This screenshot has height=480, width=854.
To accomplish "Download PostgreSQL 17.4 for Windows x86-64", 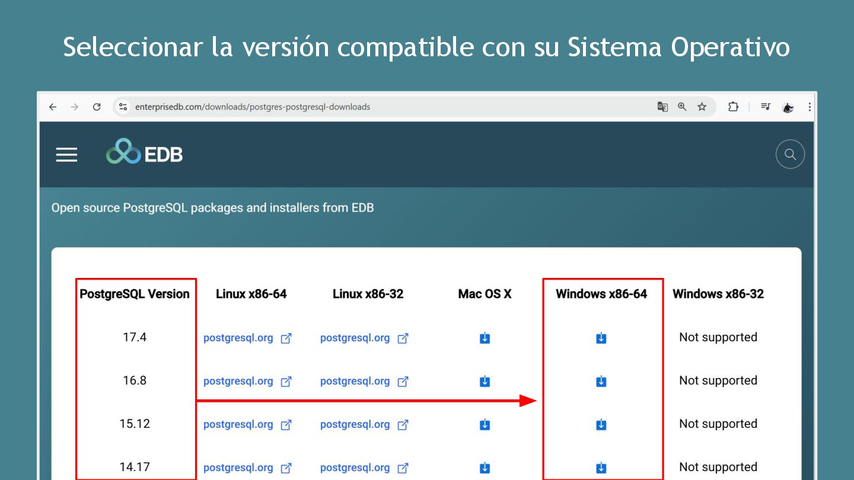I will (601, 338).
